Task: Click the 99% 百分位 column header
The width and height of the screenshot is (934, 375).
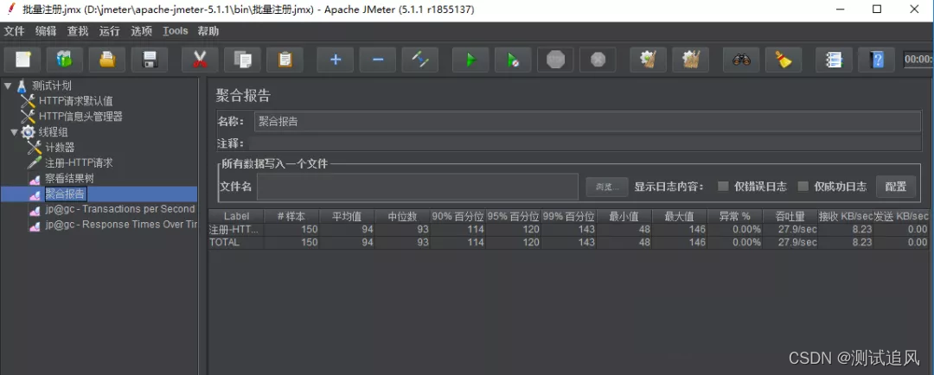Action: 569,216
